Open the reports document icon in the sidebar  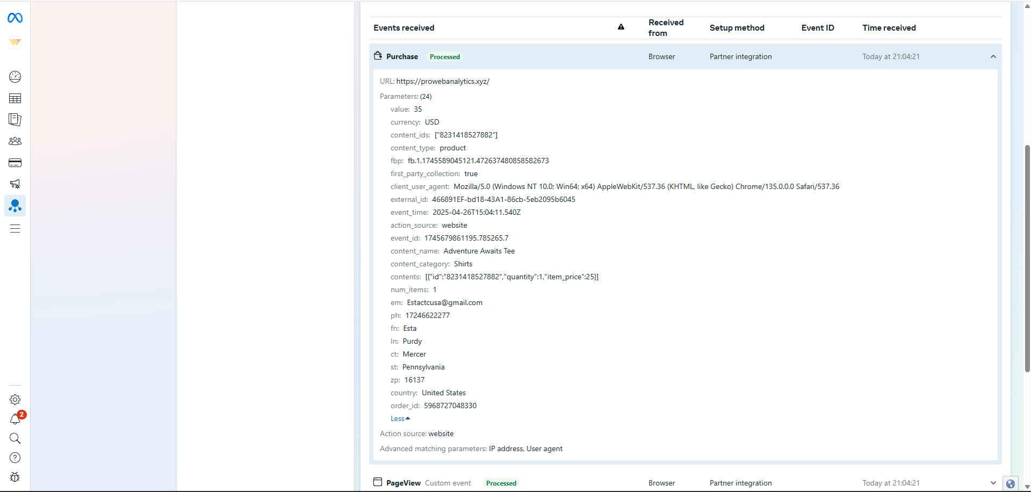click(x=15, y=120)
